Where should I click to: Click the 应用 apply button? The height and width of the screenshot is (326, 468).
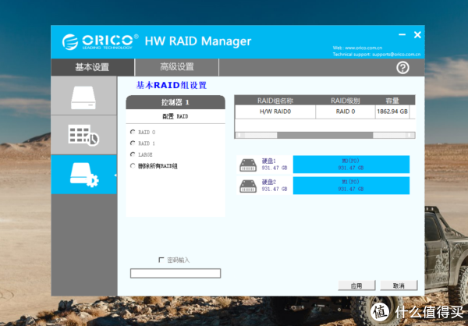356,285
